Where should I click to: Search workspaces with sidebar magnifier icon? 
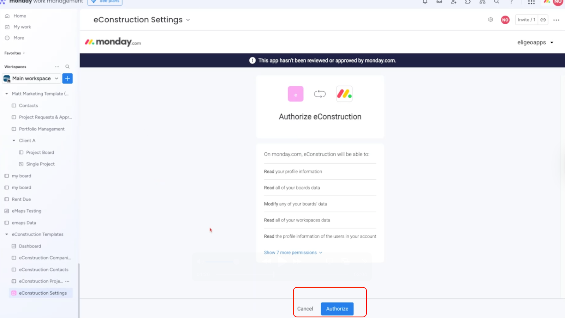click(x=67, y=67)
